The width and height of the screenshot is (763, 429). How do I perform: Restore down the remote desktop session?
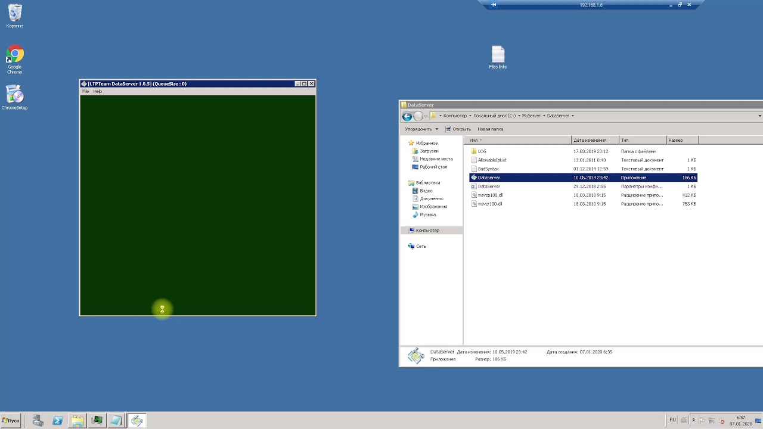pos(680,5)
